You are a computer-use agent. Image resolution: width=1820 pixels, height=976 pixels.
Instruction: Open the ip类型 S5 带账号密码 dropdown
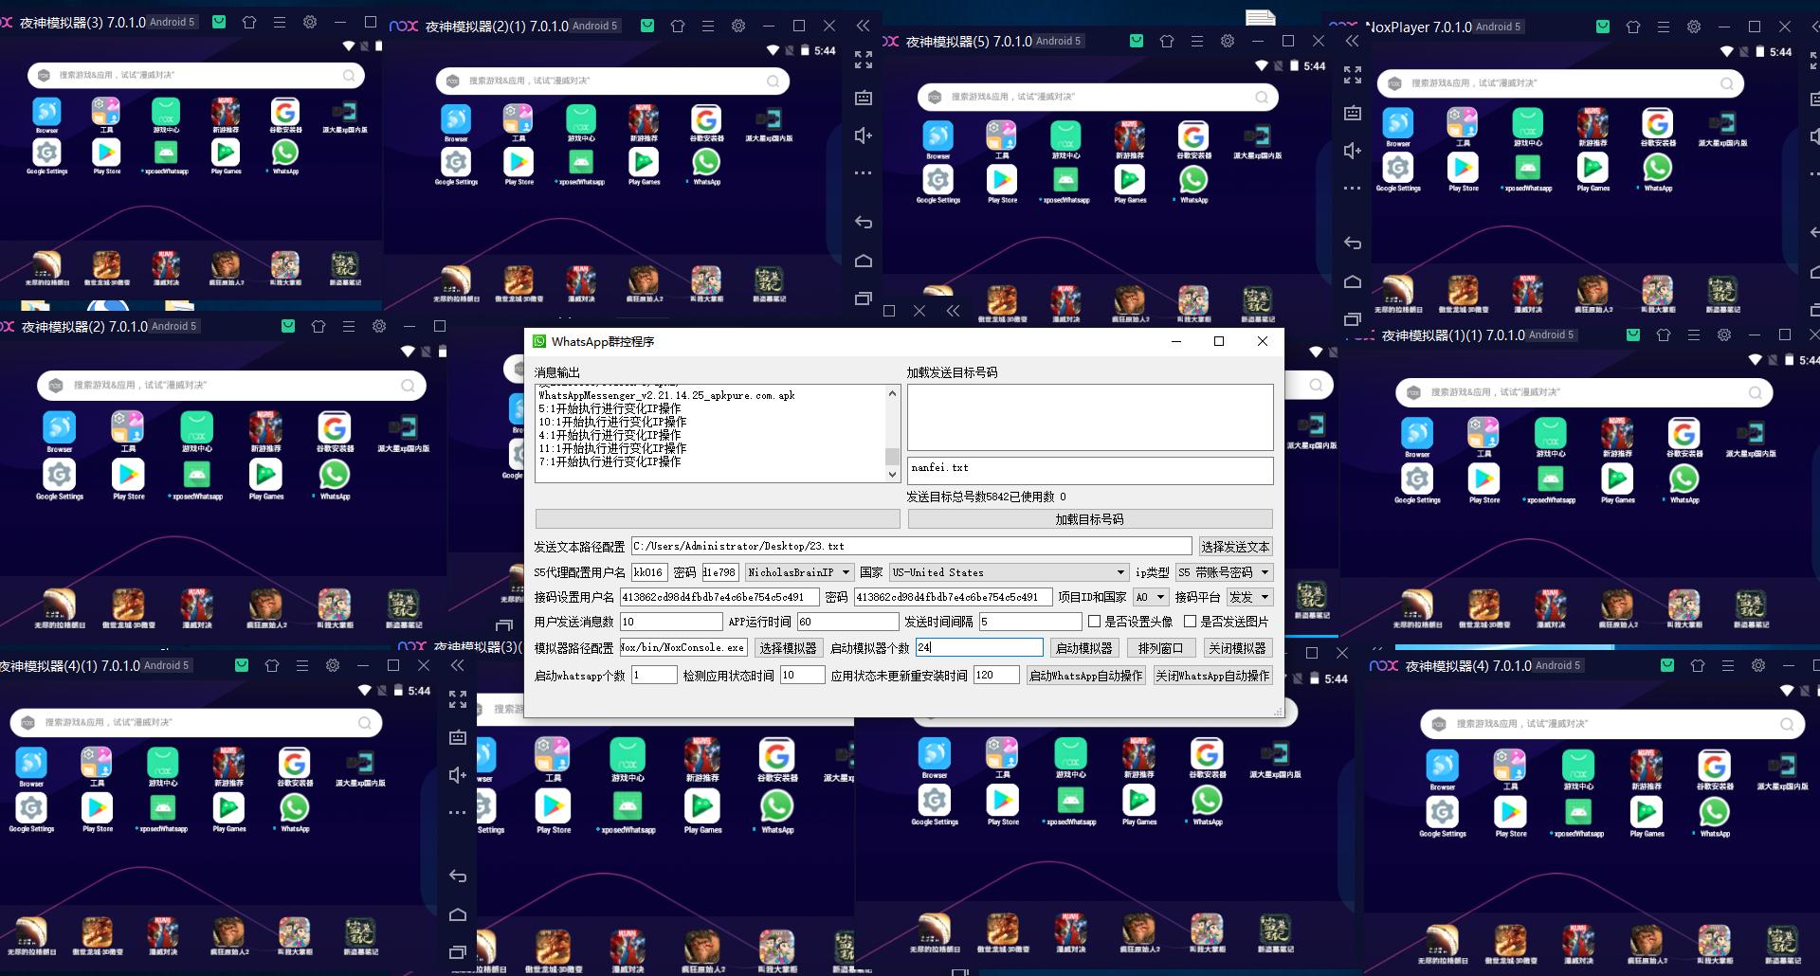(x=1224, y=572)
